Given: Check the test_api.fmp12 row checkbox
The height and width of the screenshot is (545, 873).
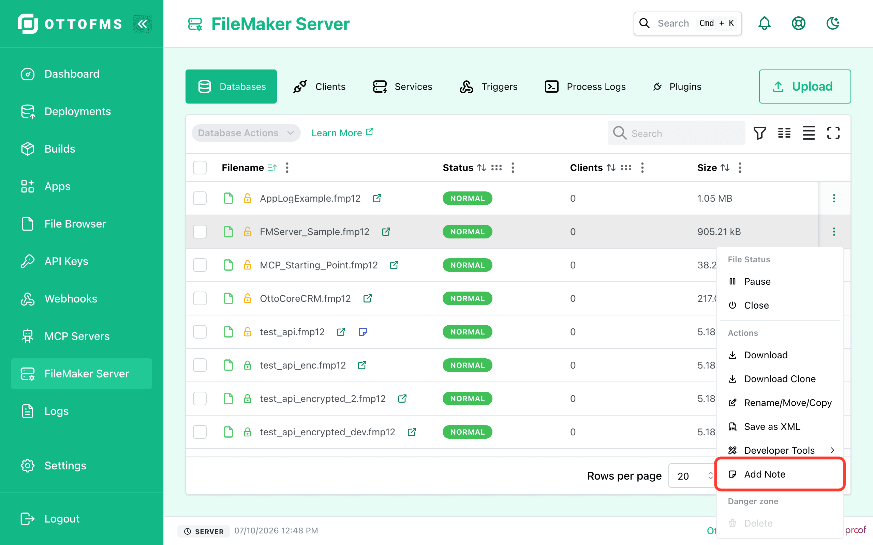Looking at the screenshot, I should (200, 332).
